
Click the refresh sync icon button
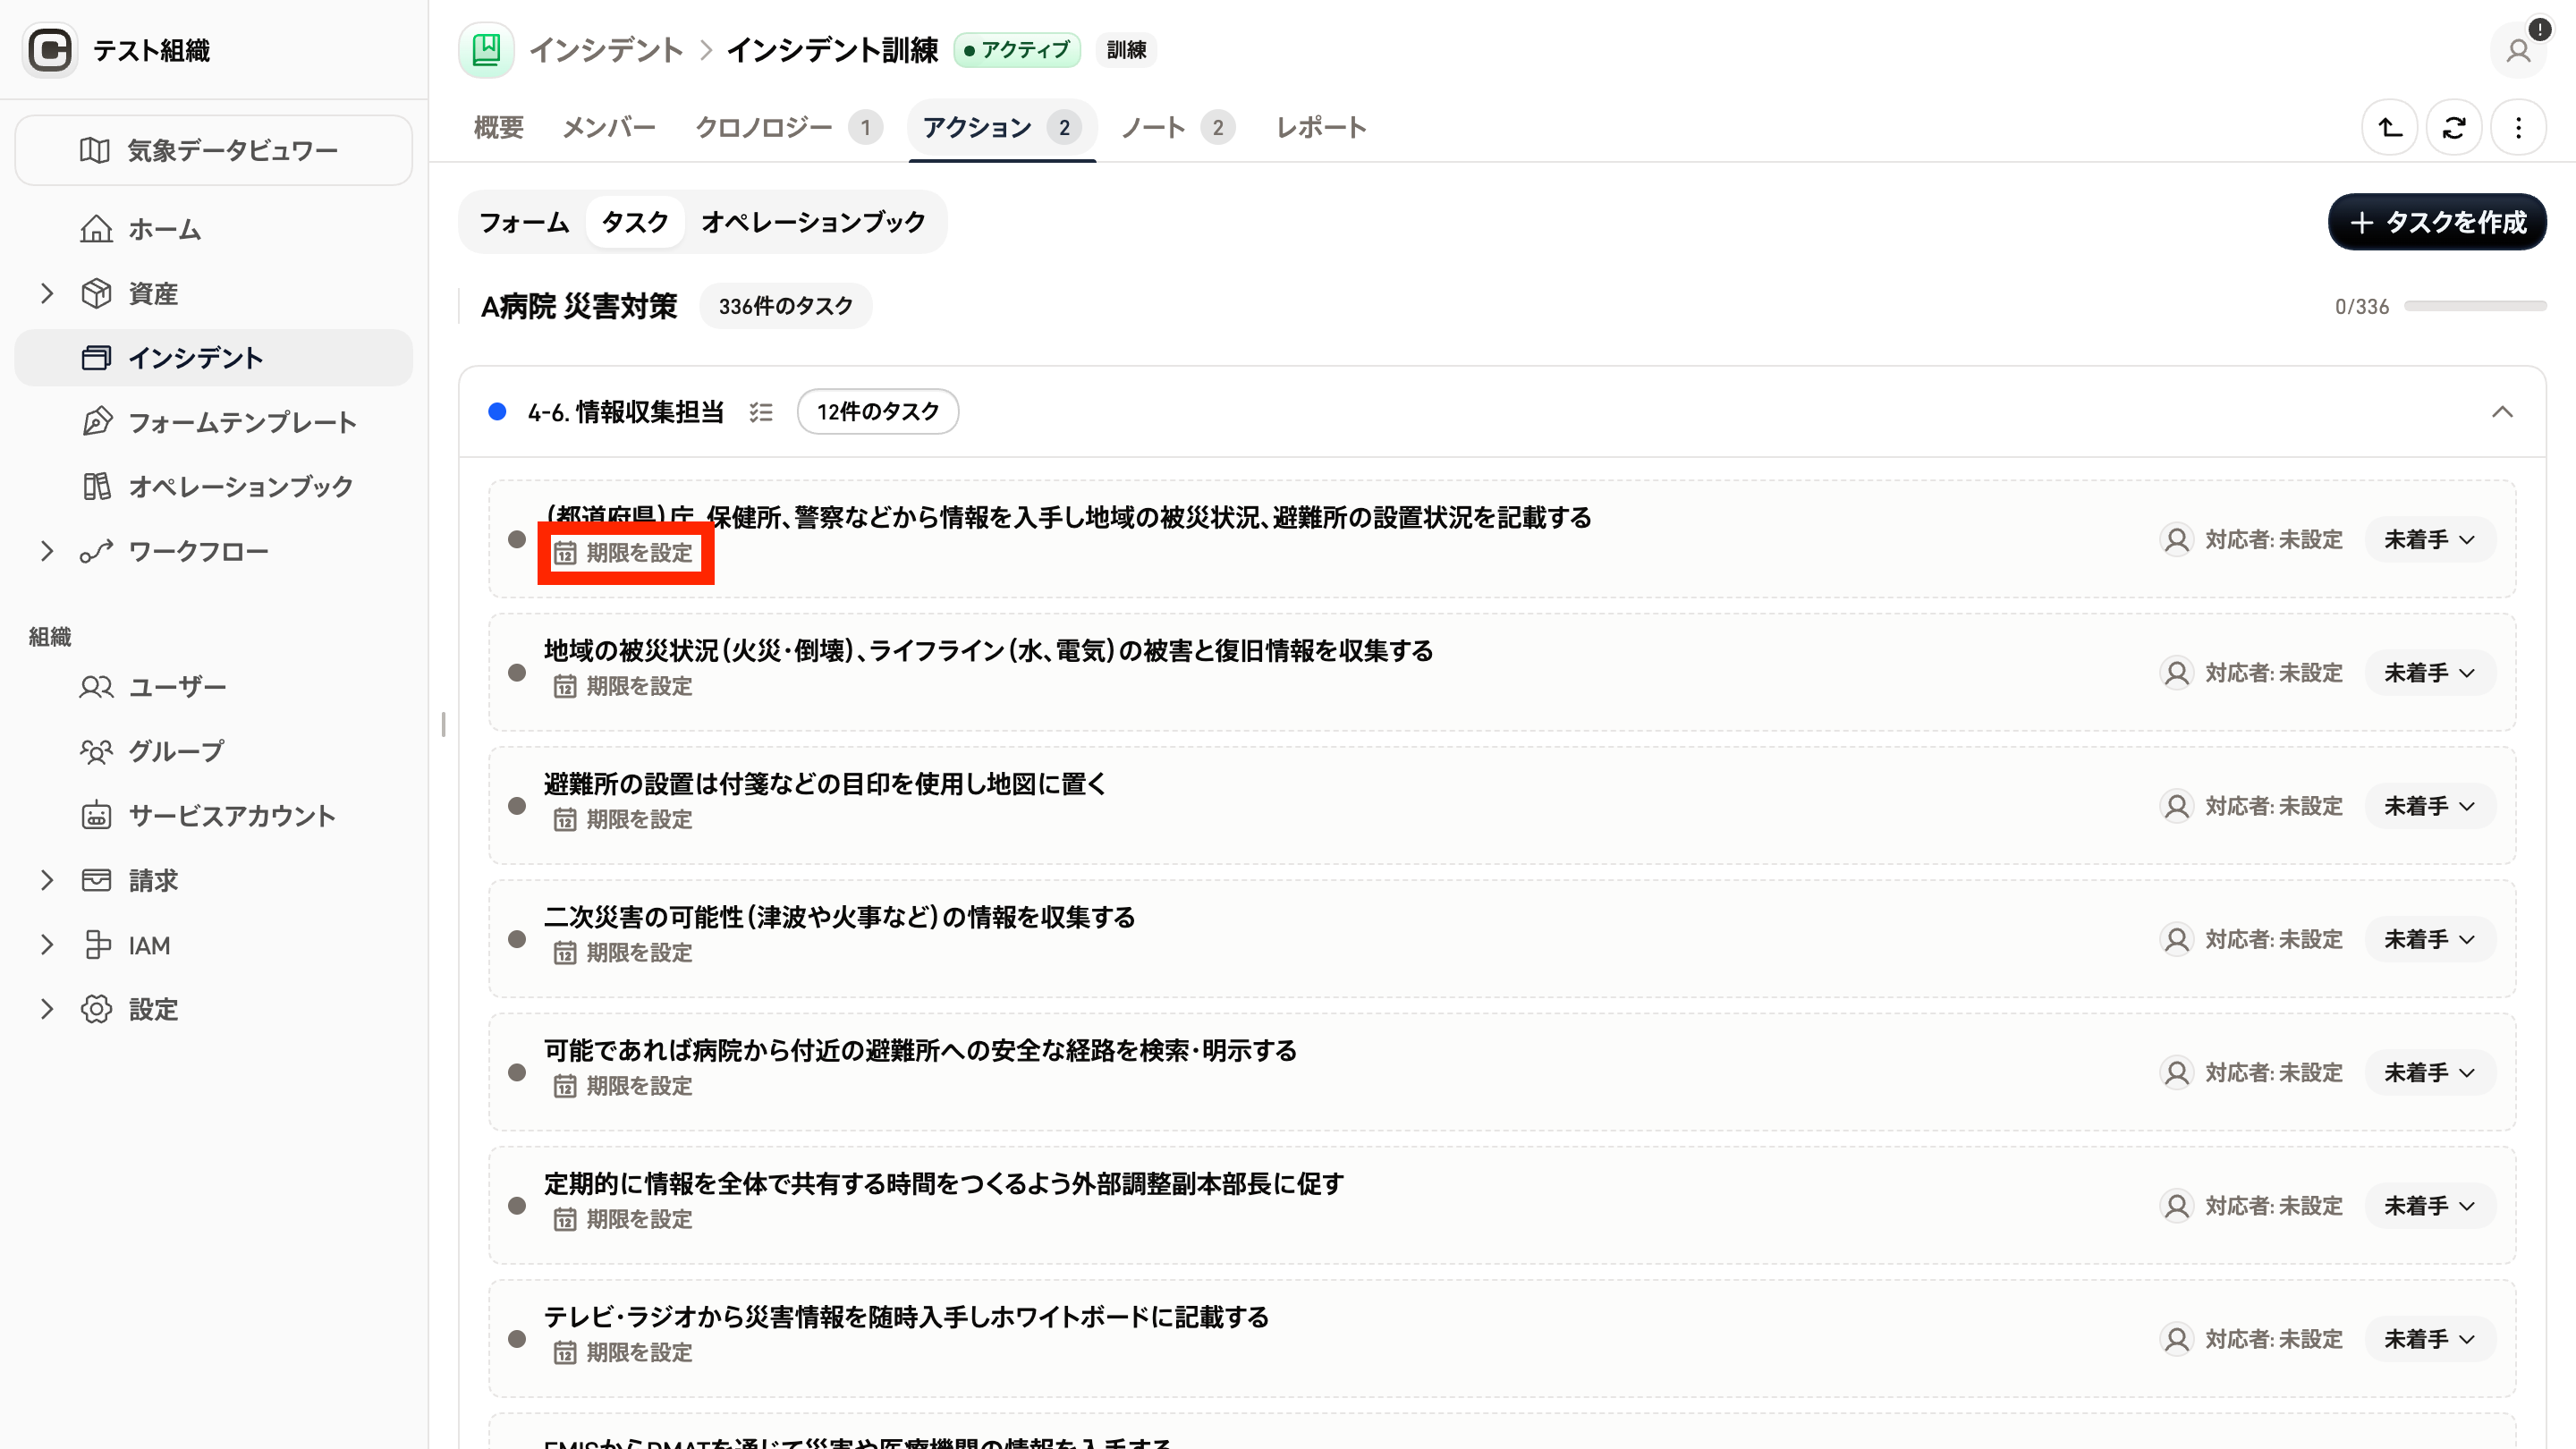pos(2454,127)
